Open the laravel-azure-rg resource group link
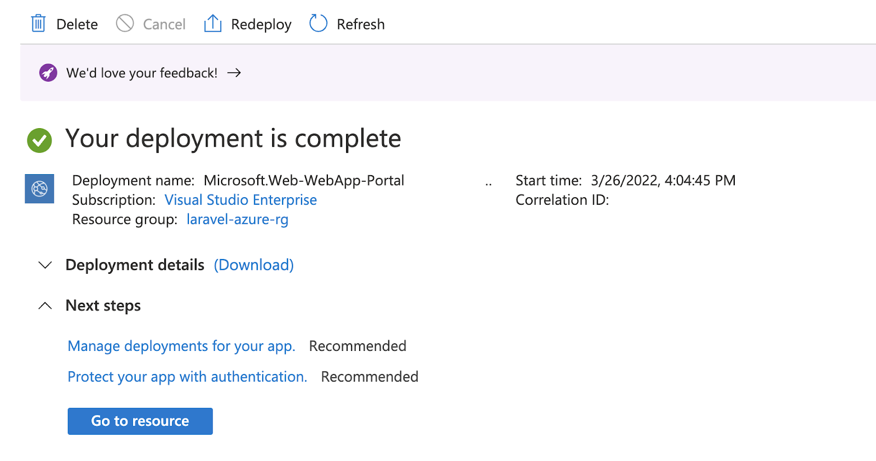The height and width of the screenshot is (461, 876). pos(238,220)
